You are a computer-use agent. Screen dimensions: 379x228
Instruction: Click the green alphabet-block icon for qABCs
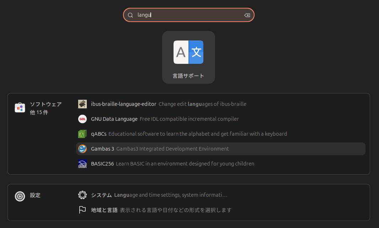point(82,134)
